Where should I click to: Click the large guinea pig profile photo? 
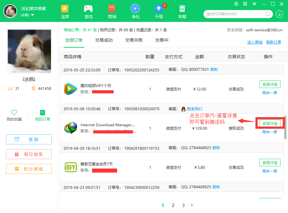click(29, 51)
